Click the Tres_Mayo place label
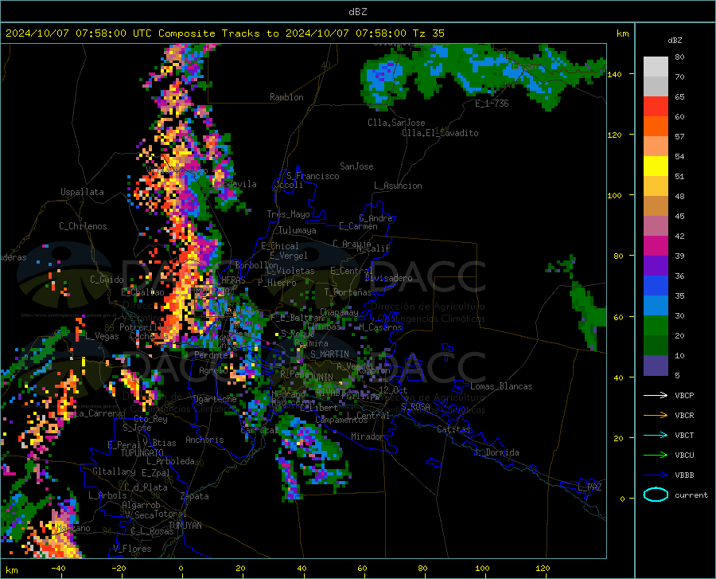The height and width of the screenshot is (579, 716). tap(288, 214)
